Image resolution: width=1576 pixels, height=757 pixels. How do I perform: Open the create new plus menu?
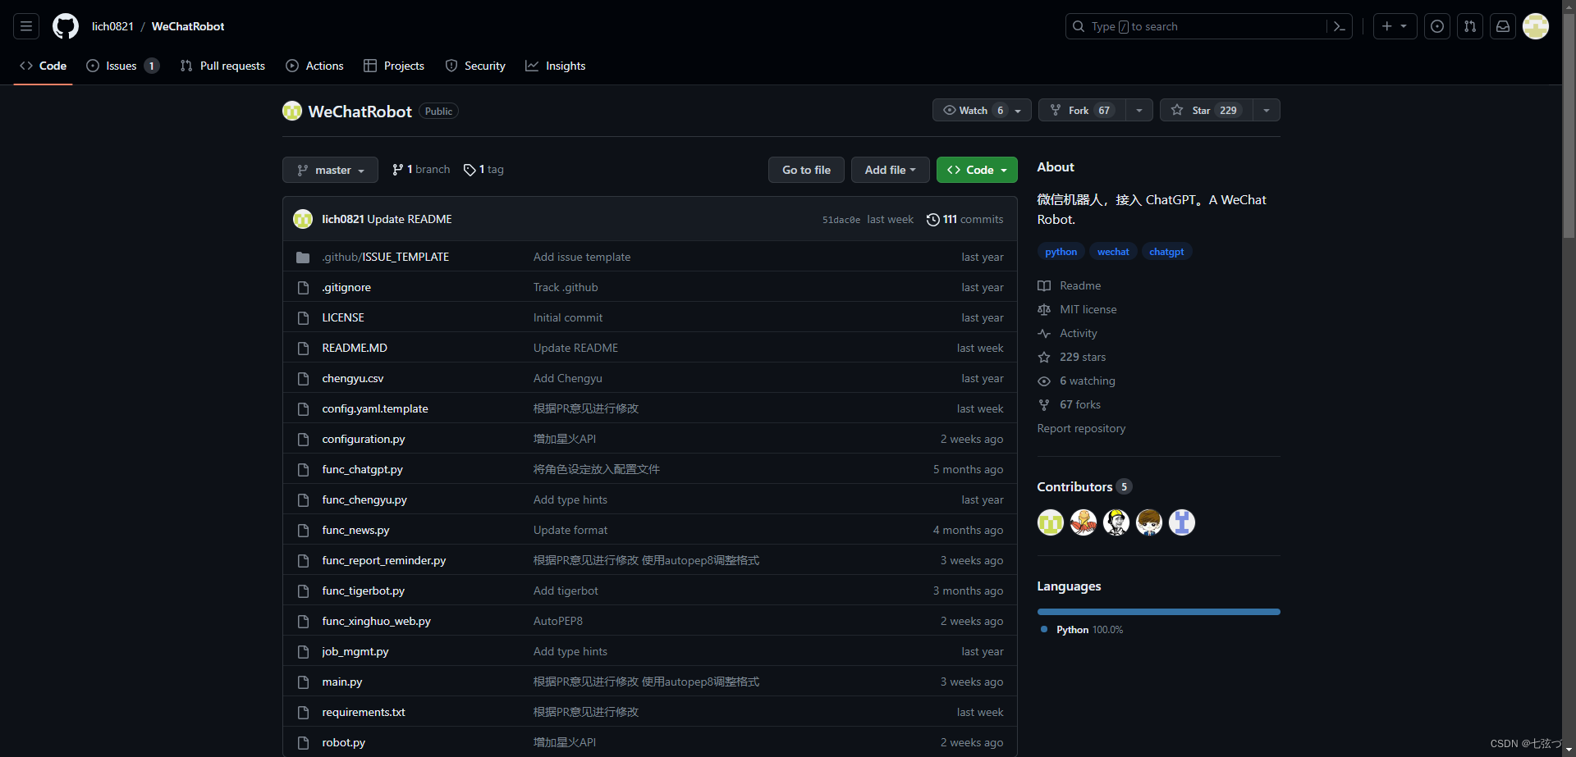click(x=1395, y=26)
